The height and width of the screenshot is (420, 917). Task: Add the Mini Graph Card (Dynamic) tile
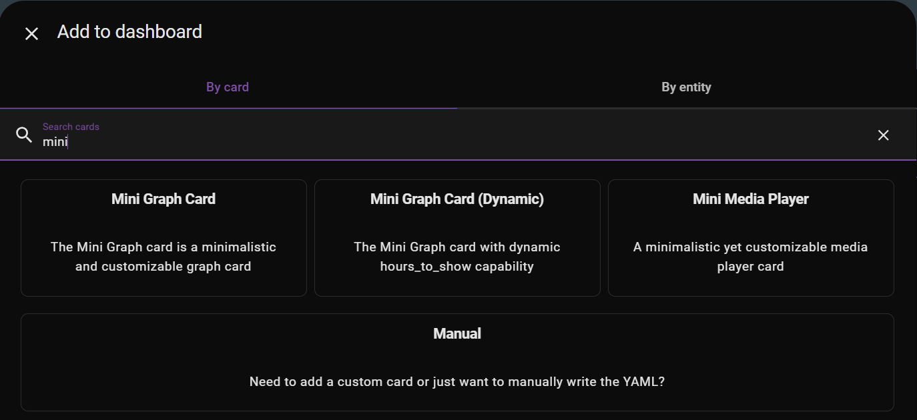[x=457, y=238]
